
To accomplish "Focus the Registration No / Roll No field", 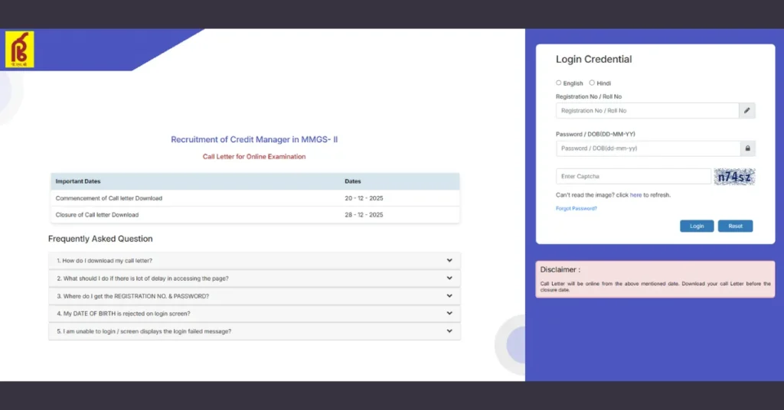I will pos(647,111).
